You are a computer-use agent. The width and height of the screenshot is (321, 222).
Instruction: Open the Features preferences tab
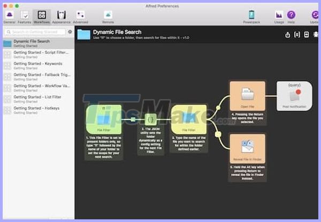click(25, 17)
